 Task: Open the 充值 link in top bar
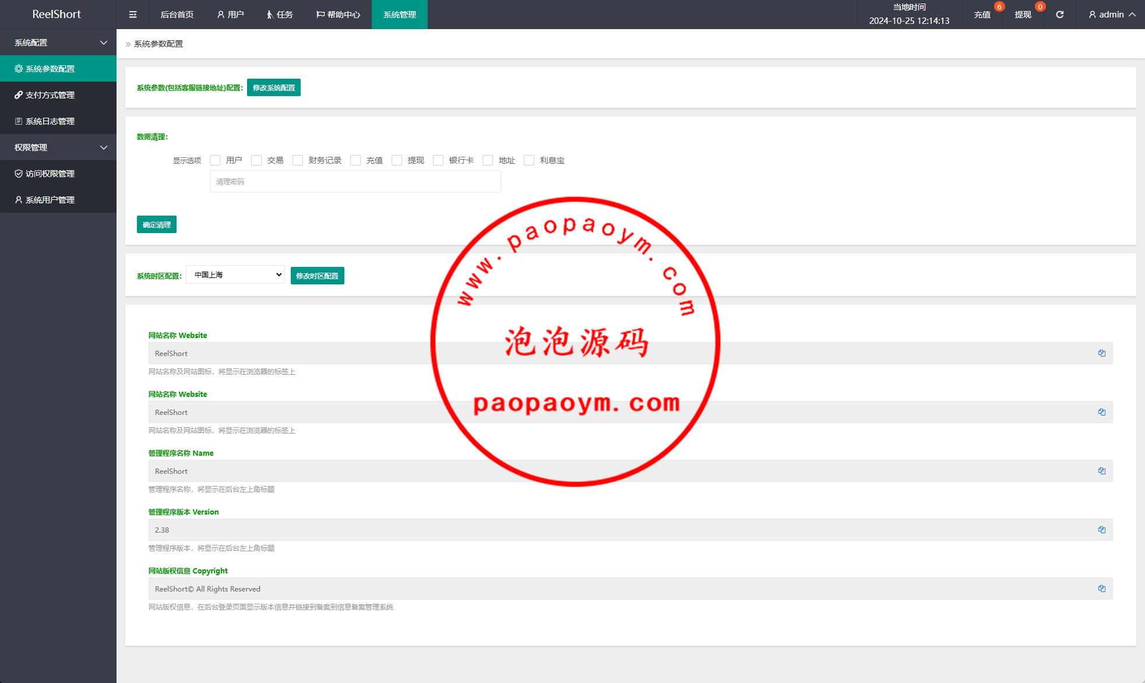pyautogui.click(x=982, y=15)
